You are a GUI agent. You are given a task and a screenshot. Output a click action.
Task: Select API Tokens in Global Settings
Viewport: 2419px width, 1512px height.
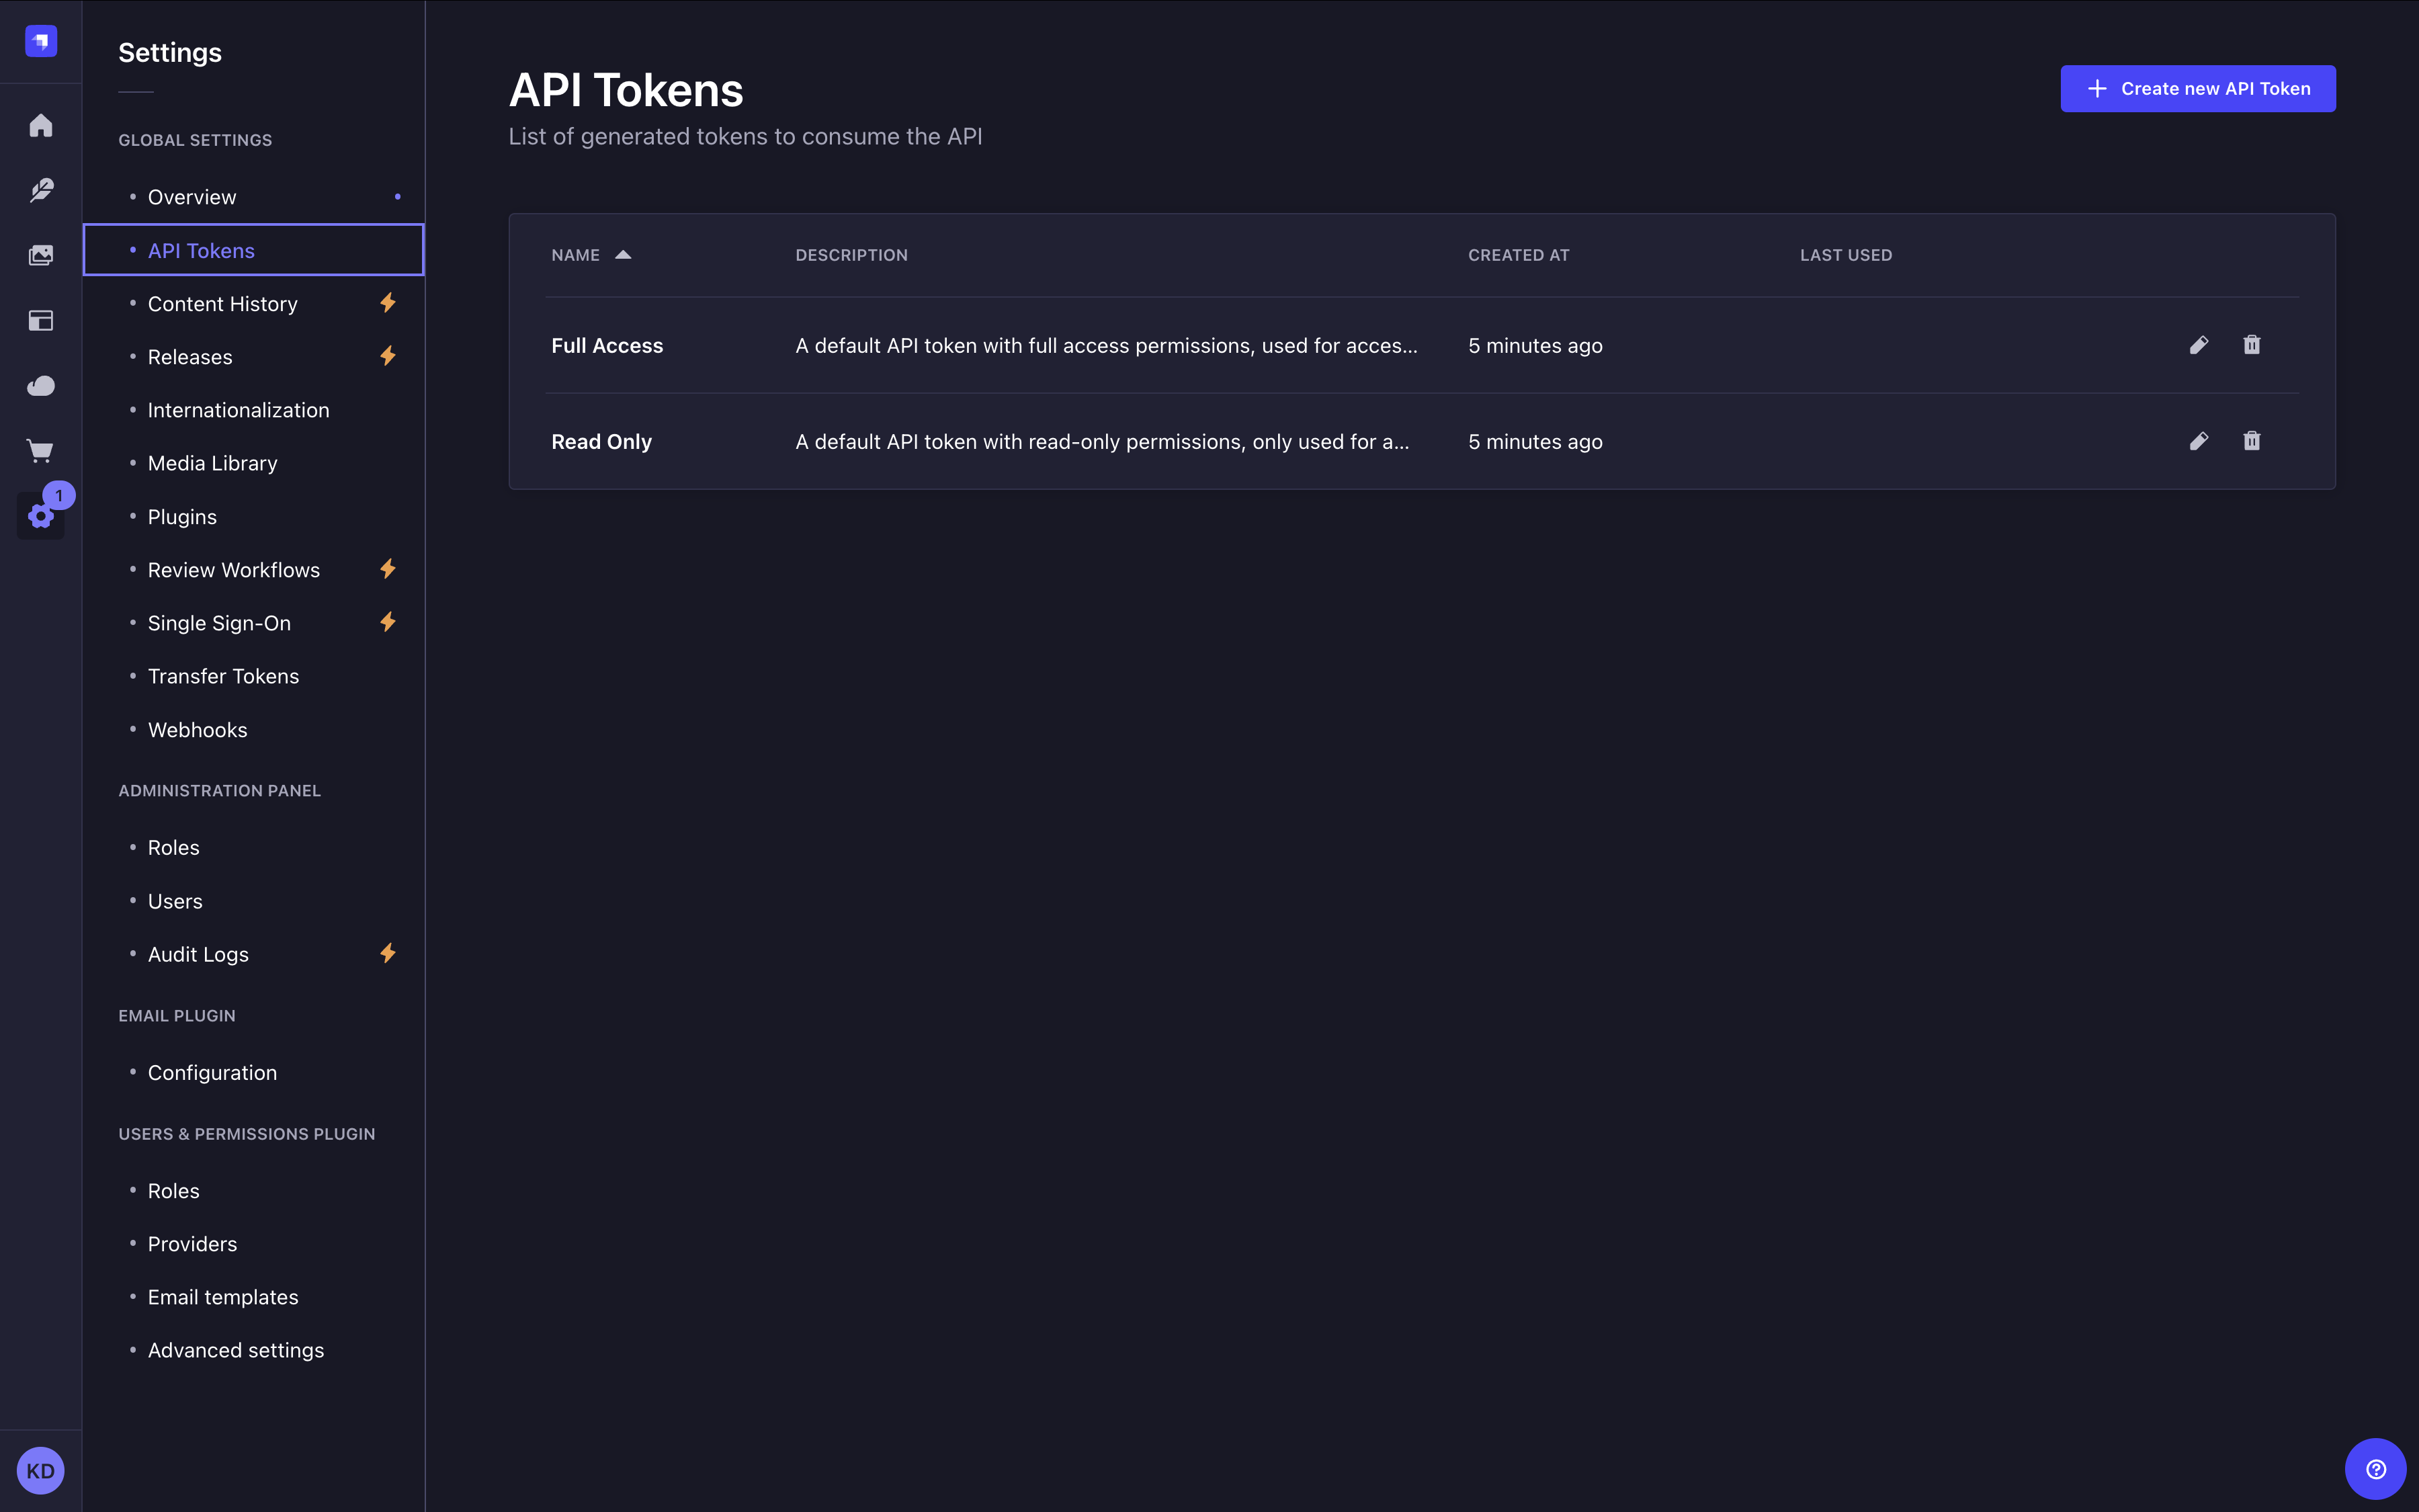201,250
